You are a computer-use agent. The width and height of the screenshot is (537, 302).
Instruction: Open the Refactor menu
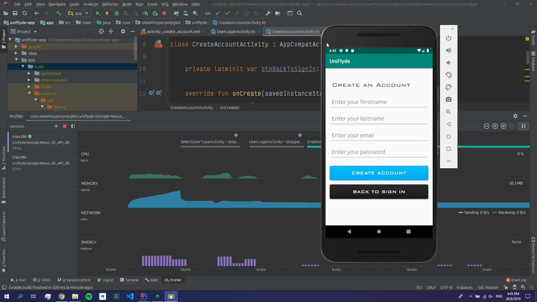click(110, 4)
